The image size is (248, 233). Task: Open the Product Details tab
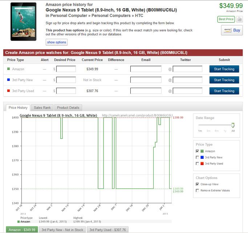point(68,108)
